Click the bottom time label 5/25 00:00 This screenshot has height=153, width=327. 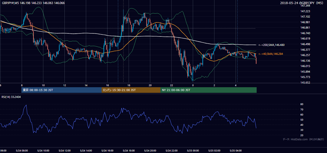click(193, 150)
